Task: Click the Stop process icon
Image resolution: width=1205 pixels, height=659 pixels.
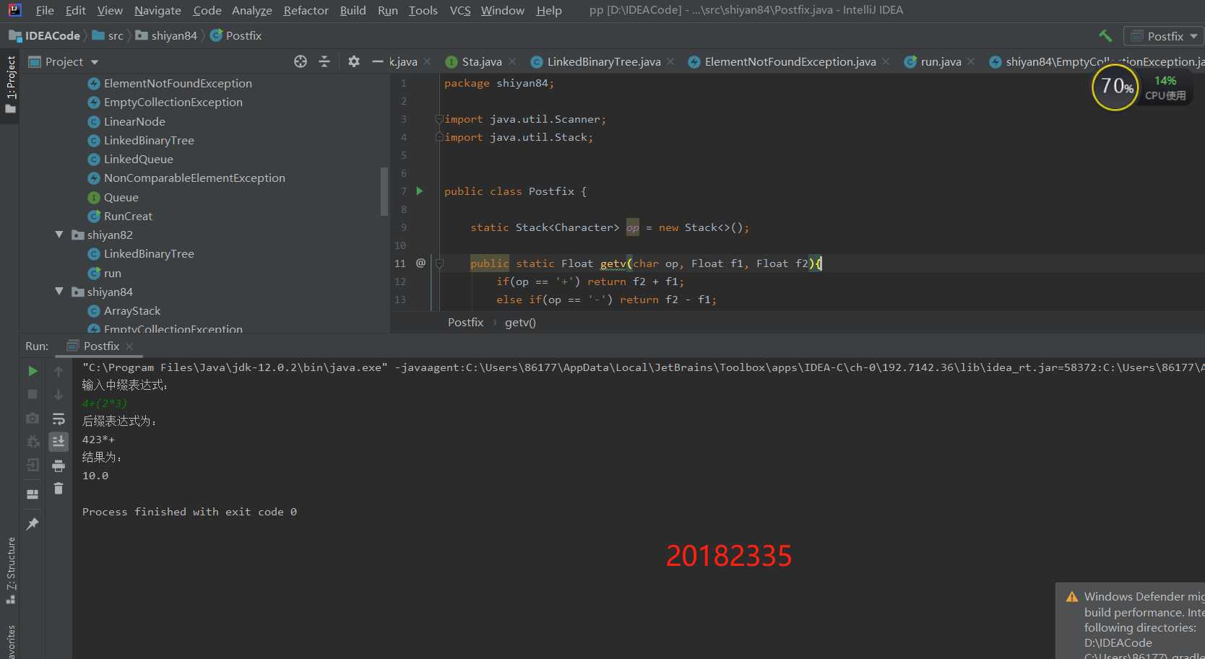Action: click(33, 394)
